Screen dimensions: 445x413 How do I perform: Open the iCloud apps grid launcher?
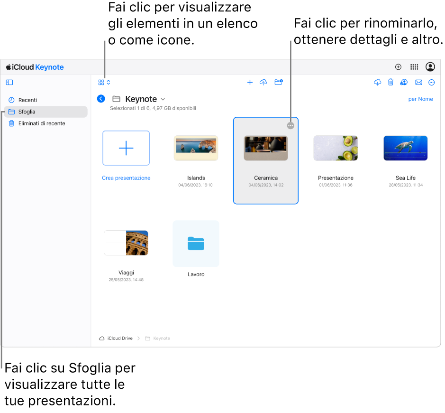click(414, 67)
